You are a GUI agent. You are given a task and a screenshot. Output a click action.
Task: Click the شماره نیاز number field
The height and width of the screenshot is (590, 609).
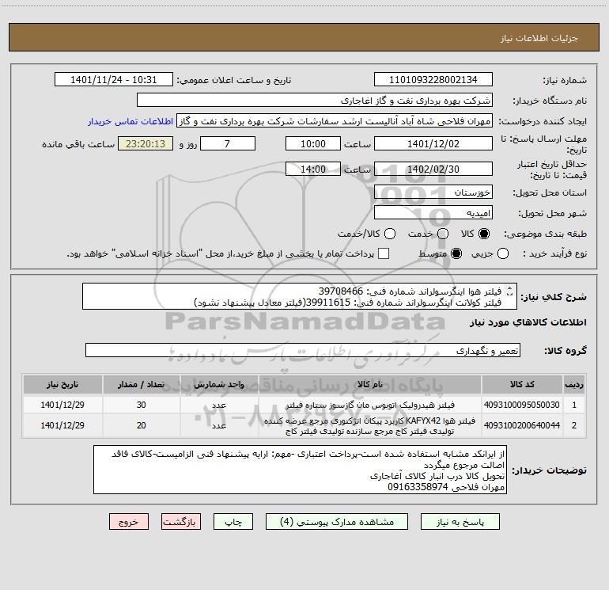pos(433,79)
